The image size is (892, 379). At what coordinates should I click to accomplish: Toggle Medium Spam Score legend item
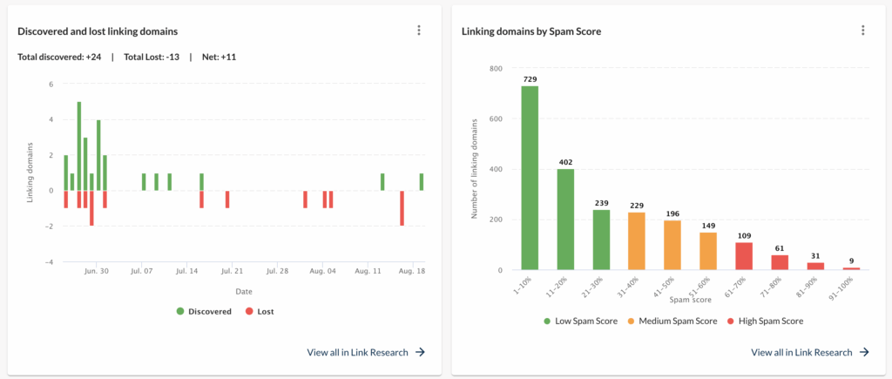pyautogui.click(x=673, y=321)
